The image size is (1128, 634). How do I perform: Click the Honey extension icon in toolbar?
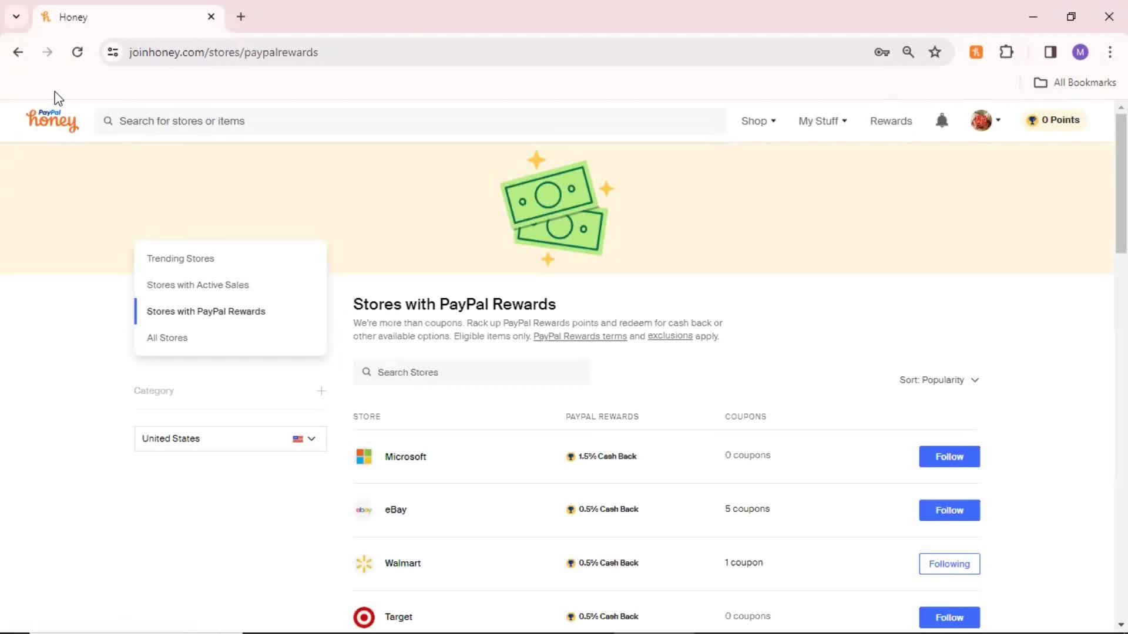click(976, 52)
